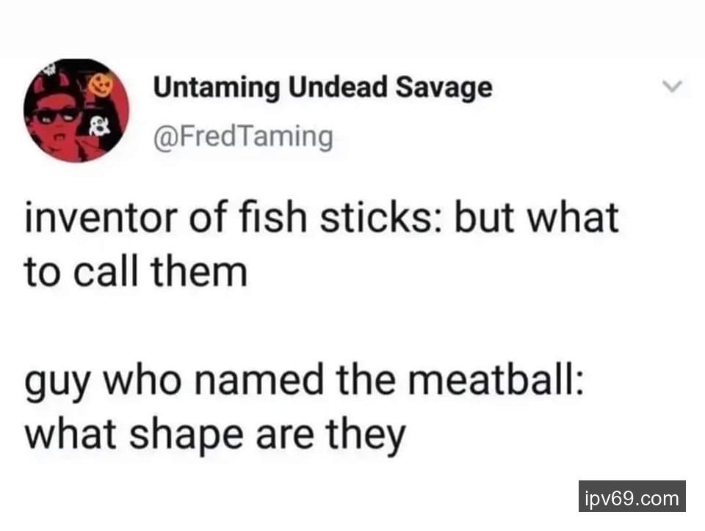This screenshot has width=705, height=531.
Task: Click the "to call them" text line
Action: click(136, 272)
